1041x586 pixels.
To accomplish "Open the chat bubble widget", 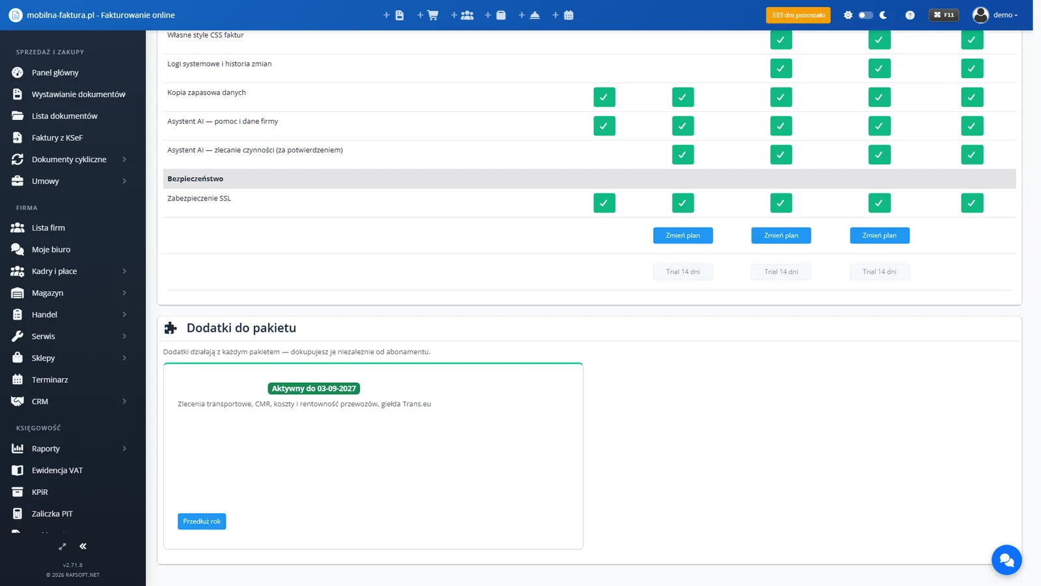I will point(1007,559).
